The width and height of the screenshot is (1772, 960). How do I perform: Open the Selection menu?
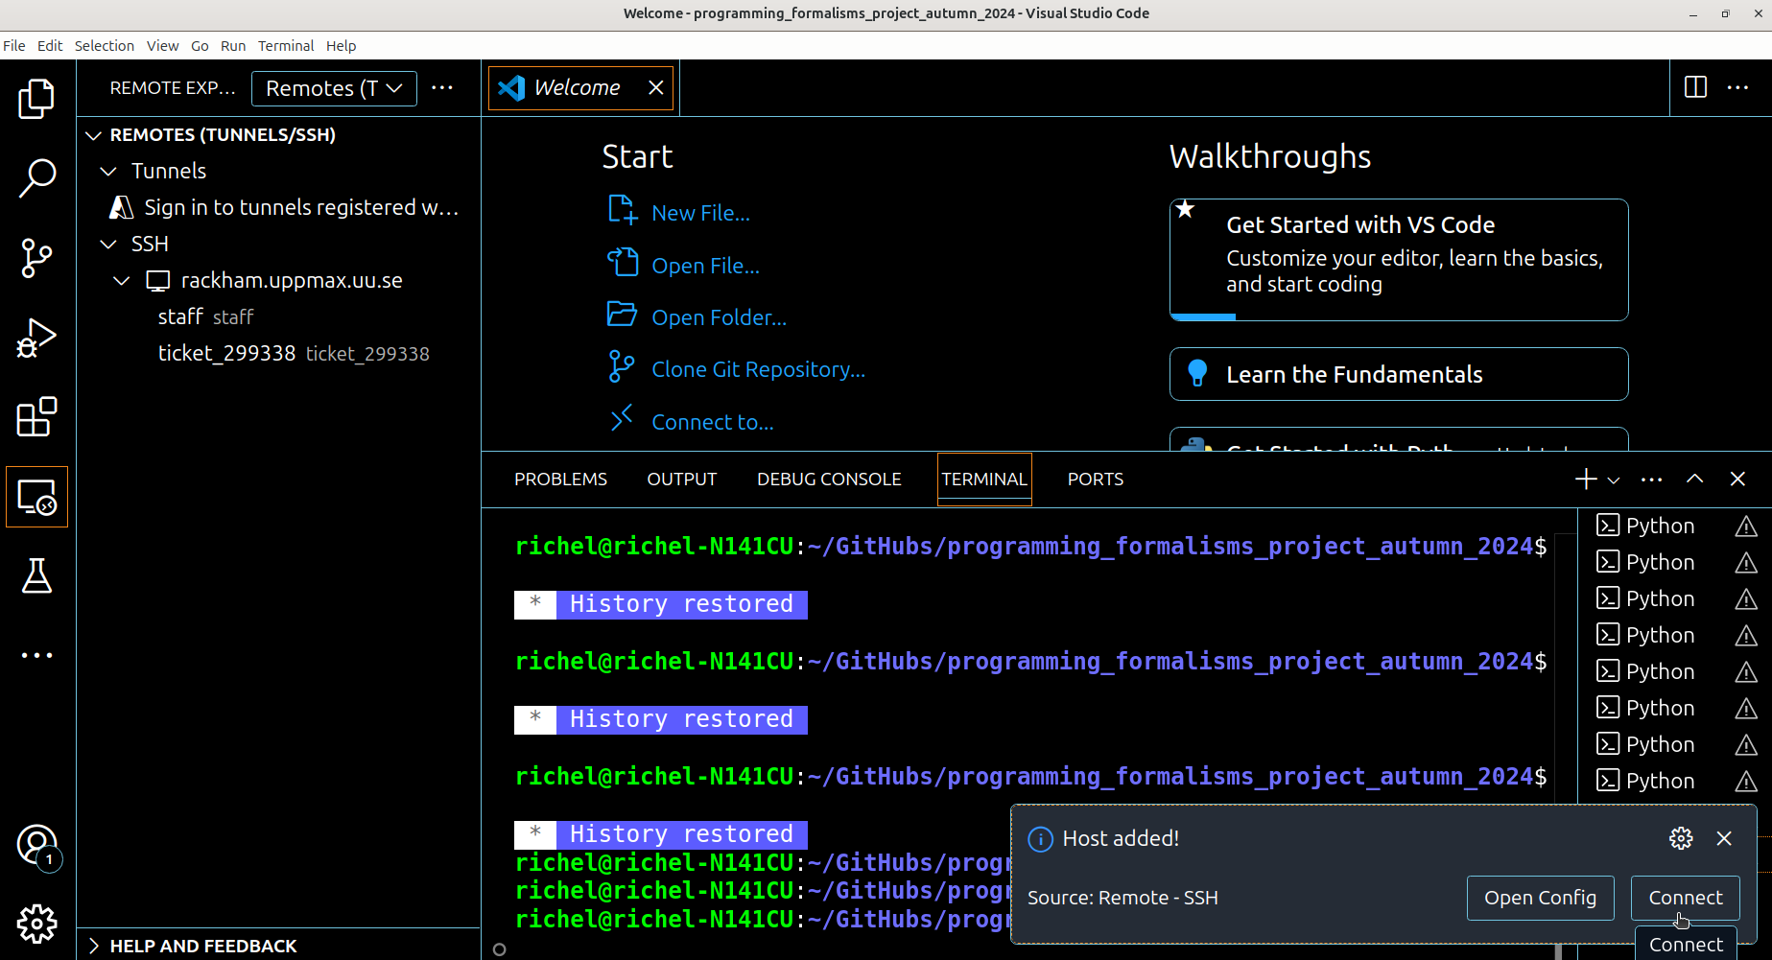(105, 45)
